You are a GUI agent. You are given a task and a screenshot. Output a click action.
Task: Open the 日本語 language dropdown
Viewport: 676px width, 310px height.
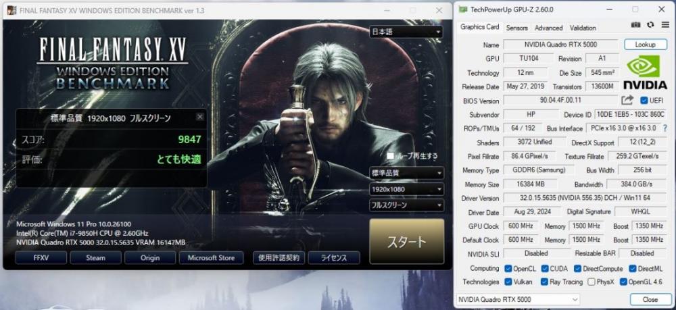pos(406,32)
